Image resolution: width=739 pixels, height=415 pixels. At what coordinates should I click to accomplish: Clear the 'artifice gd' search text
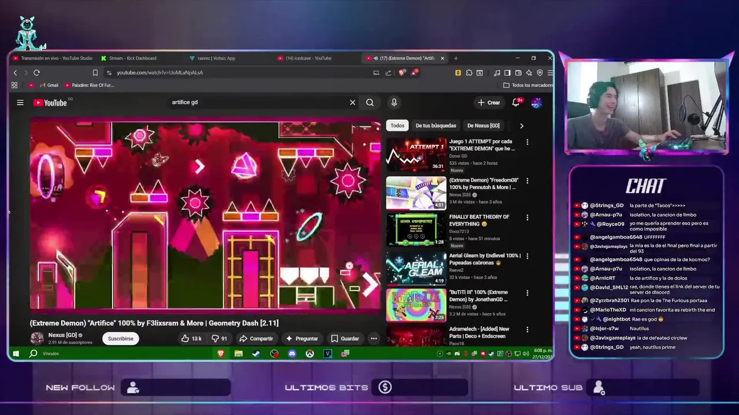pyautogui.click(x=352, y=103)
